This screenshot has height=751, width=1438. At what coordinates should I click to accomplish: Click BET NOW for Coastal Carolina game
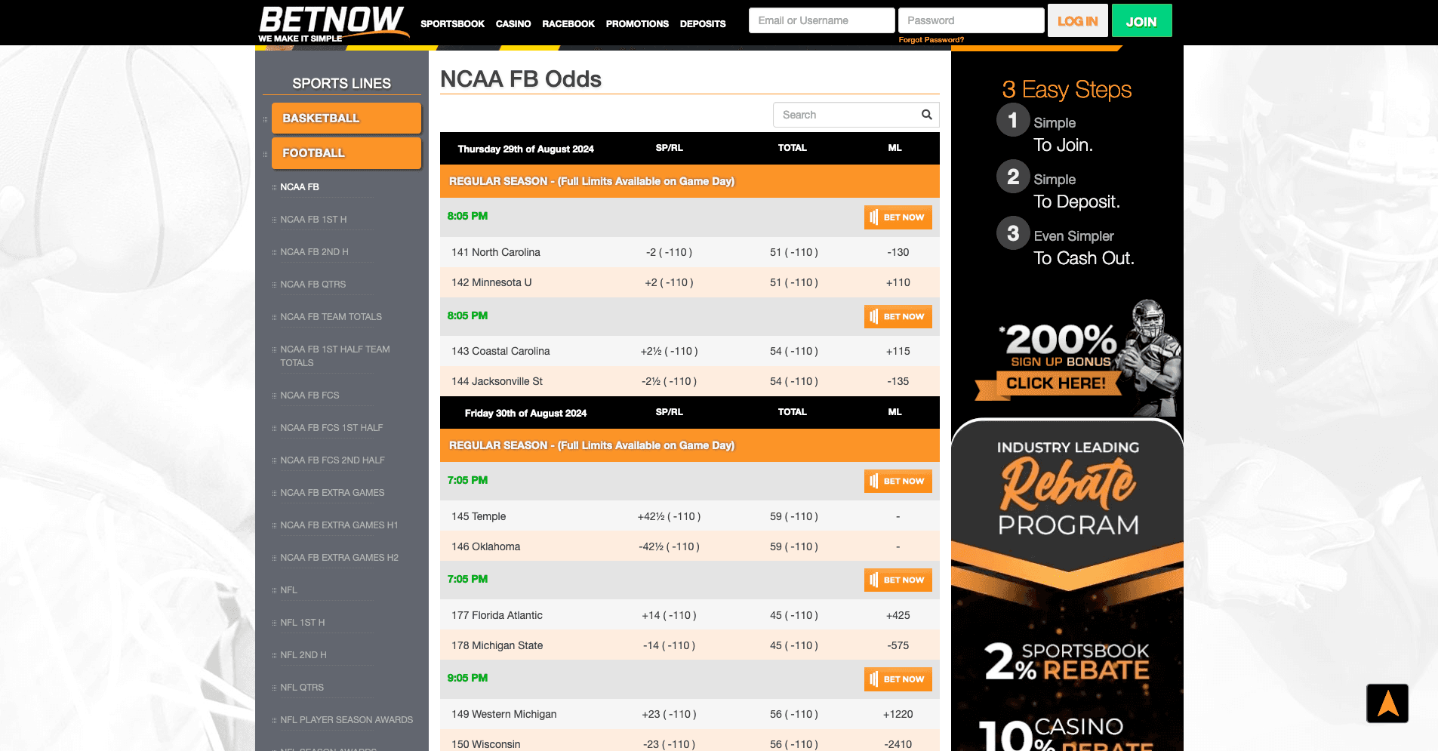(898, 317)
